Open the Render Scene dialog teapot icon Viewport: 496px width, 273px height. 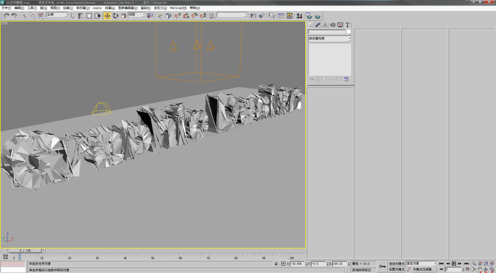coord(309,15)
